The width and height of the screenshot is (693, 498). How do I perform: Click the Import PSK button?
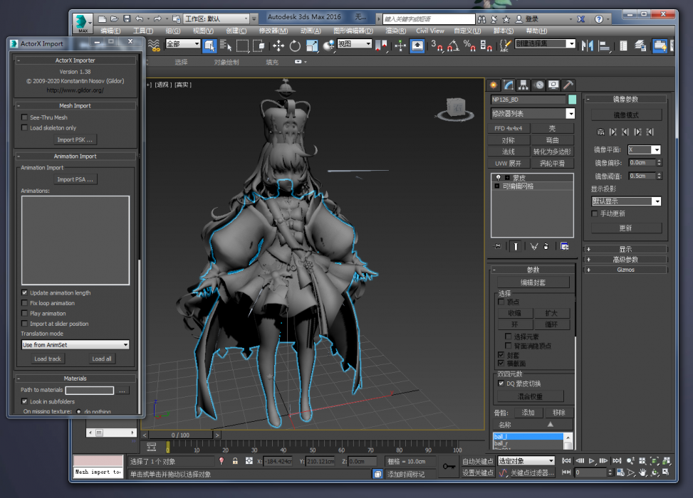[x=75, y=139]
